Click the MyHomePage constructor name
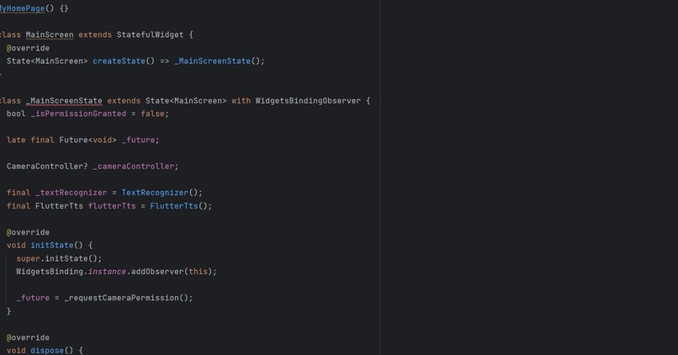This screenshot has height=355, width=678. point(22,8)
